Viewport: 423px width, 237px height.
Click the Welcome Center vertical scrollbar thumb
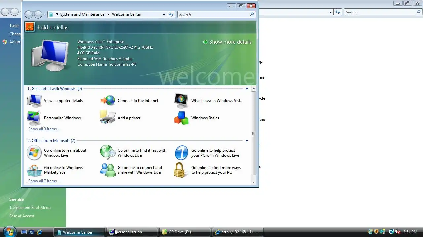click(254, 133)
